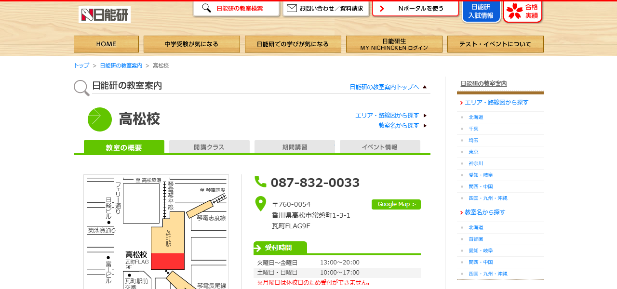Switch to イベント情報 tab
Image resolution: width=617 pixels, height=289 pixels.
[380, 147]
